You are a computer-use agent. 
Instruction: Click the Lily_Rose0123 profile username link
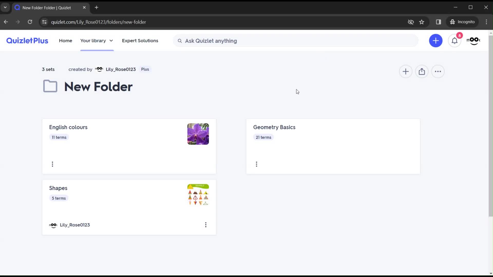(120, 69)
